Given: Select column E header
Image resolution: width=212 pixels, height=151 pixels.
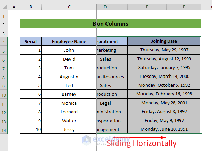Looking at the screenshot, I should click(x=147, y=7).
